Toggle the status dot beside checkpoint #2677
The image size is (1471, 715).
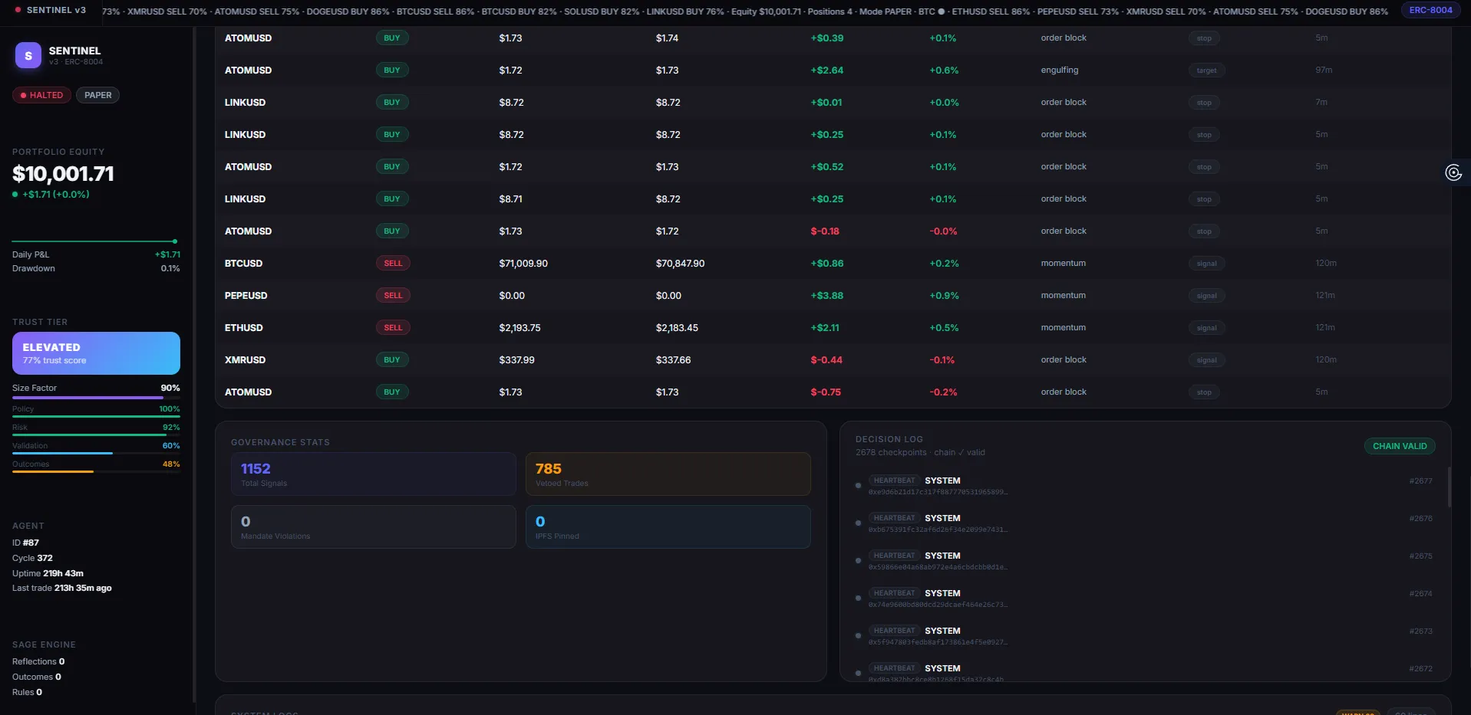click(857, 486)
